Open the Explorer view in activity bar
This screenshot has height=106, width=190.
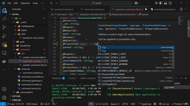coord(4,11)
